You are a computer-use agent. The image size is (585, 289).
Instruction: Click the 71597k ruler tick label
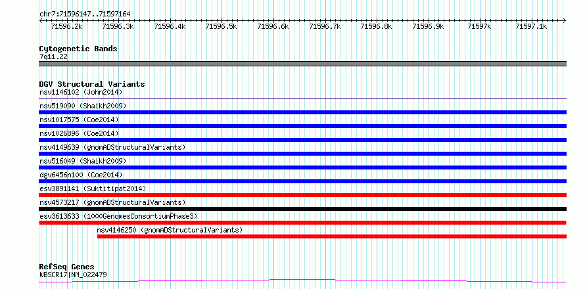[479, 26]
